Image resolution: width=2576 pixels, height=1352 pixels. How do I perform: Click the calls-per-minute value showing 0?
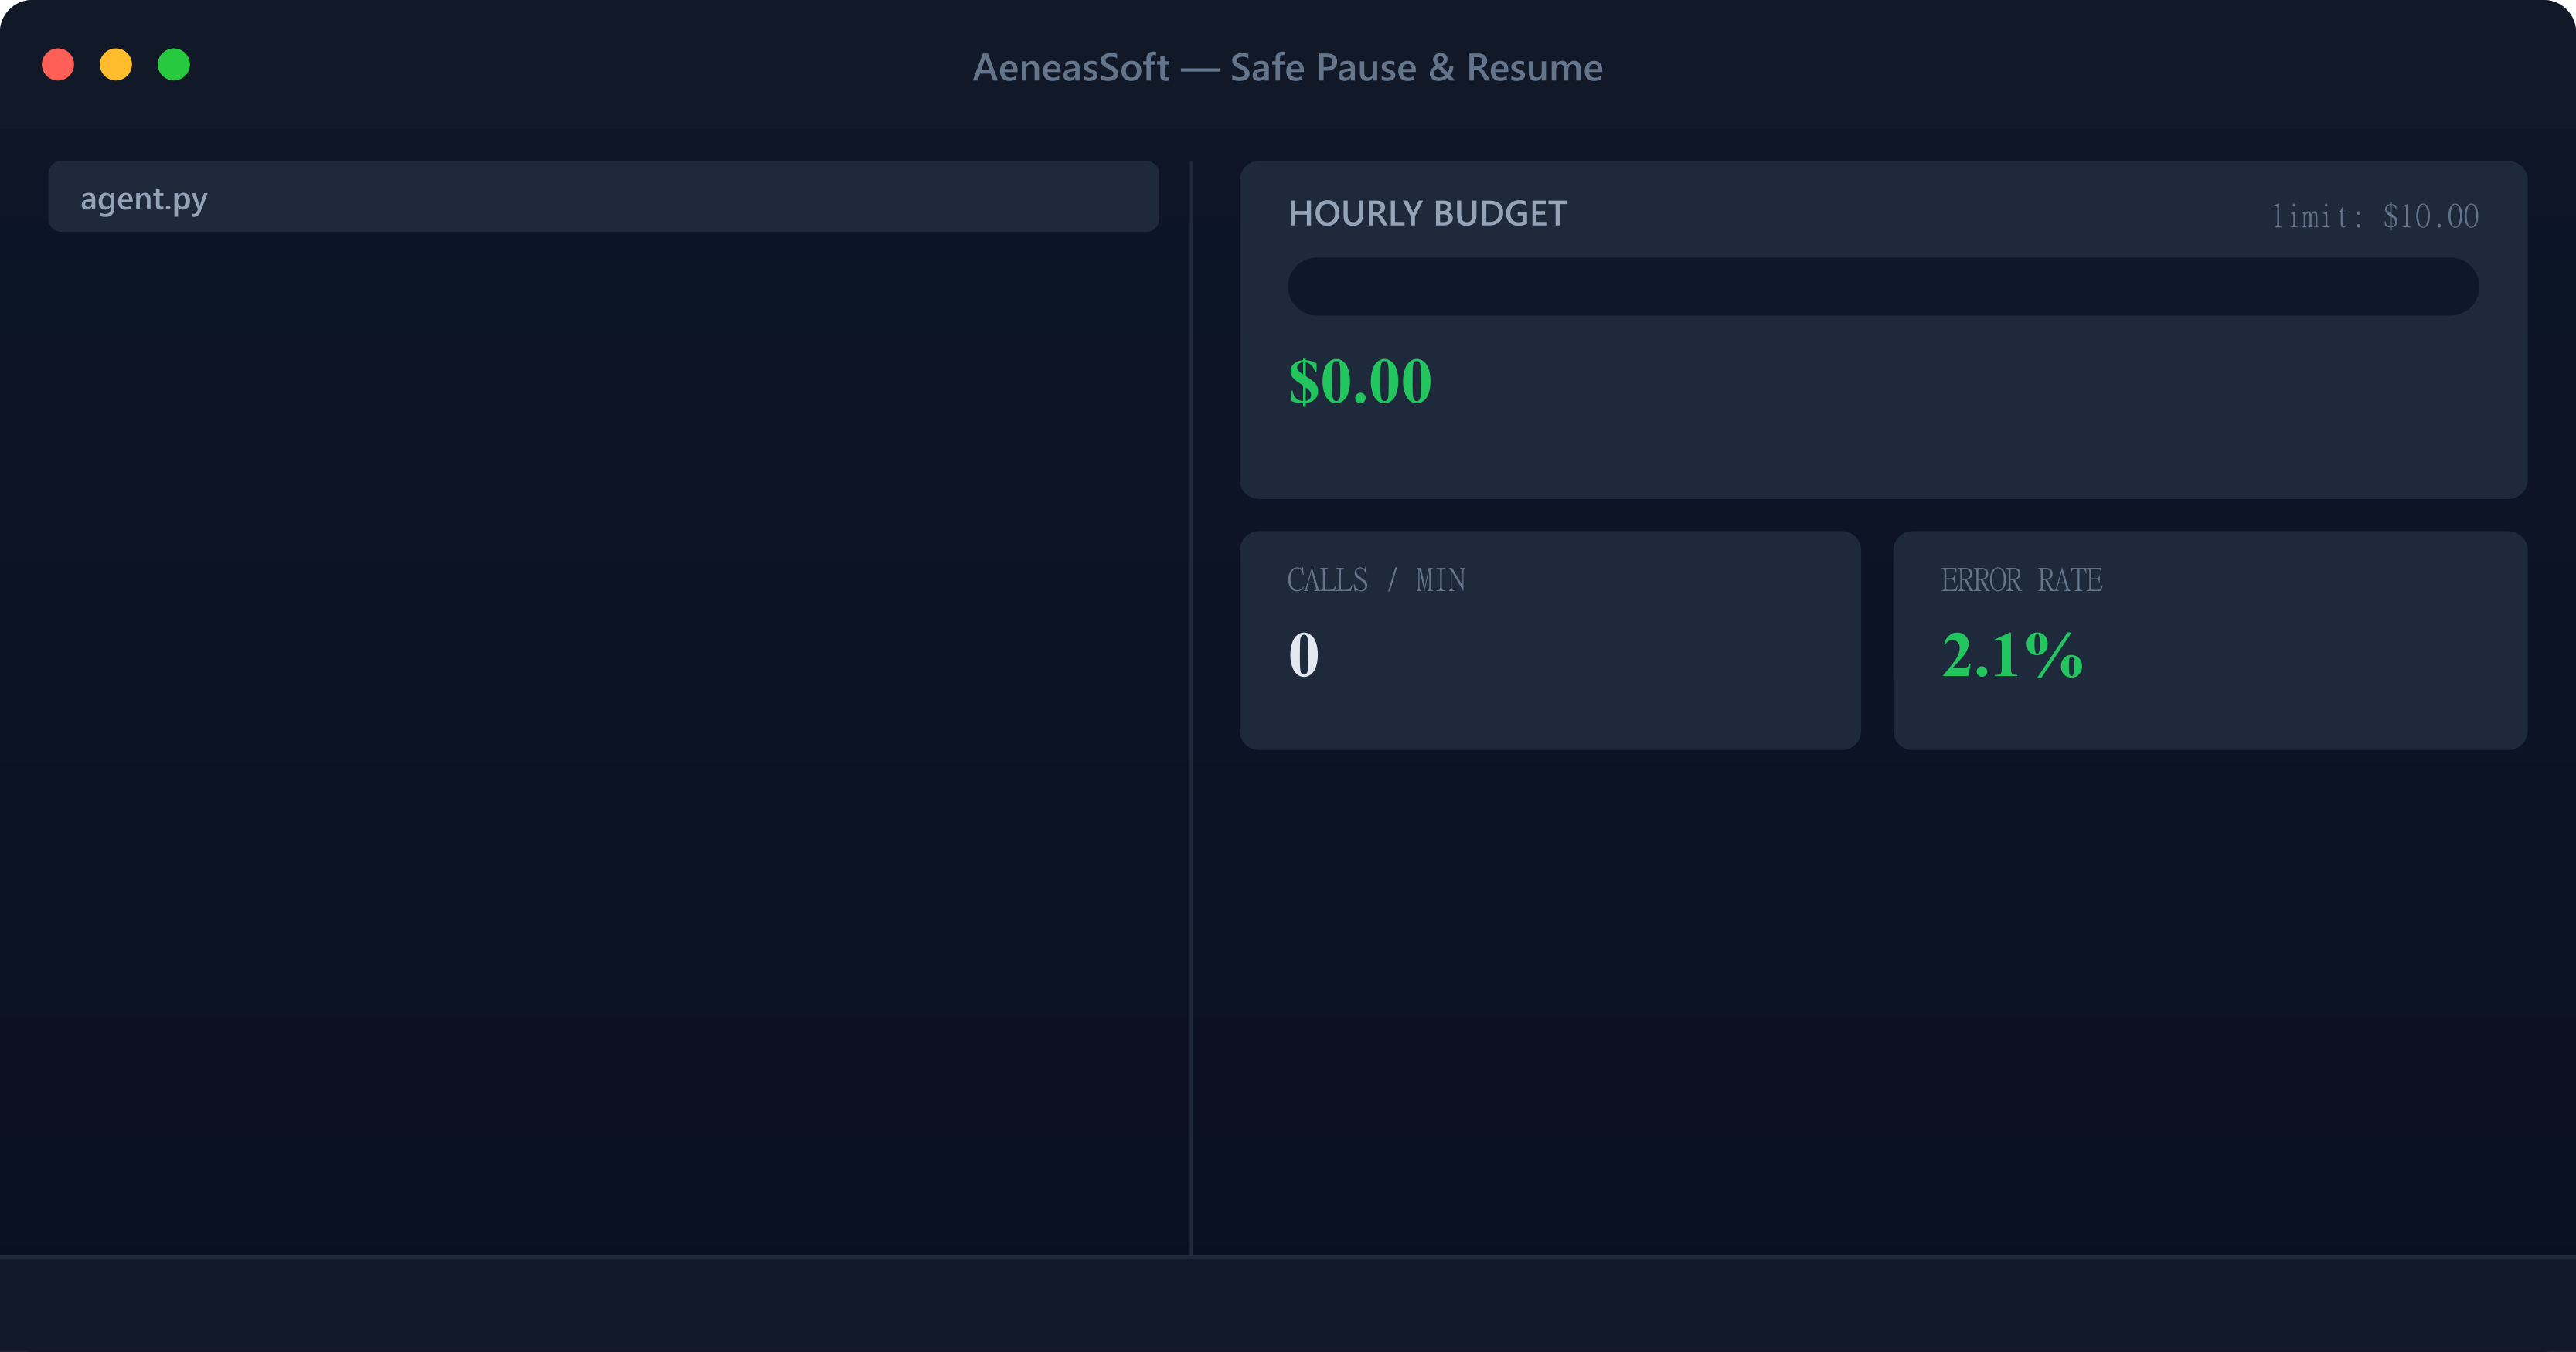pyautogui.click(x=1302, y=654)
